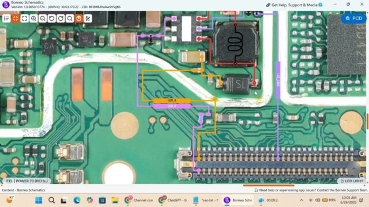Viewport: 369px width, 207px height.
Task: Zoom in with the plus magnifier
Action: tap(33, 18)
